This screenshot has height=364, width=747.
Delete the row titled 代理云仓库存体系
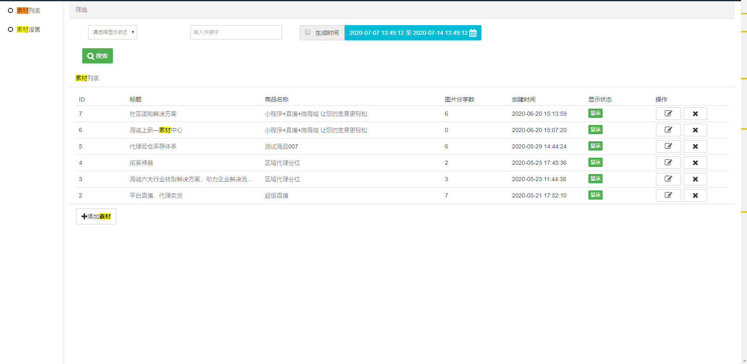[695, 146]
